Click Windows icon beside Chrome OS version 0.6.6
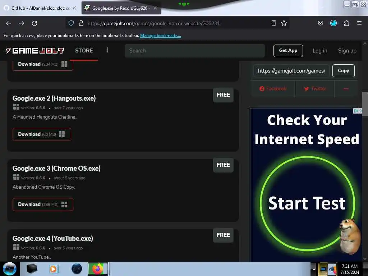The image size is (368, 276). pyautogui.click(x=16, y=177)
